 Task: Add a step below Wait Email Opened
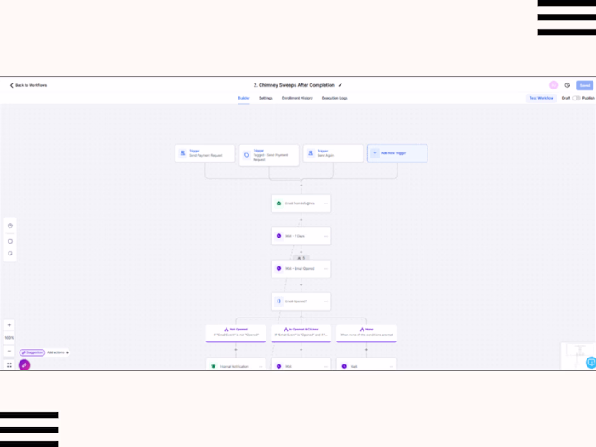coord(301,284)
